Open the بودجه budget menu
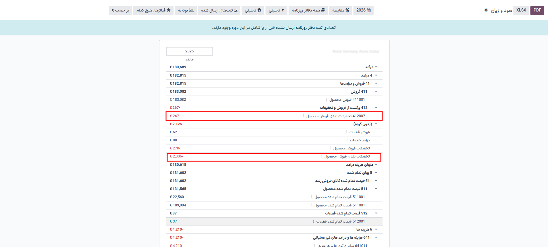 tap(186, 10)
